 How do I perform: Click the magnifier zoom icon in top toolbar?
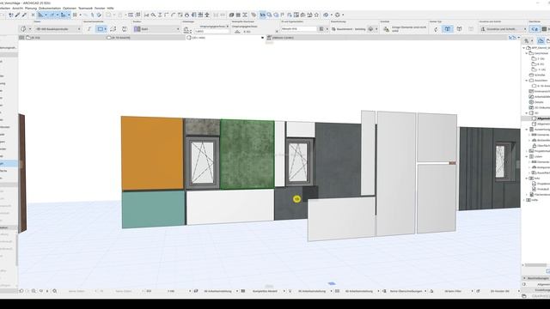[x=153, y=15]
